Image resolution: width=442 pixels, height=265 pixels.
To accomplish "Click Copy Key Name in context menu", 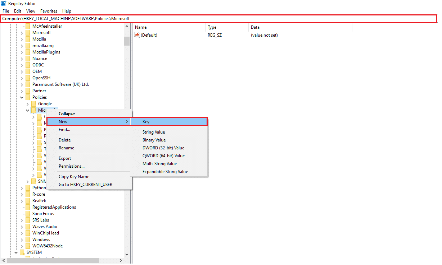I will [74, 177].
